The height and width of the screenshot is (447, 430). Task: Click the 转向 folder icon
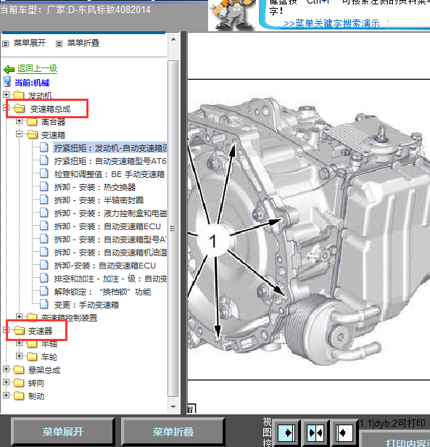click(x=19, y=382)
